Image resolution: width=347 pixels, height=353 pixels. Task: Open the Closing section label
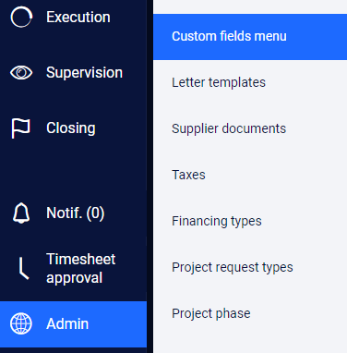[71, 128]
